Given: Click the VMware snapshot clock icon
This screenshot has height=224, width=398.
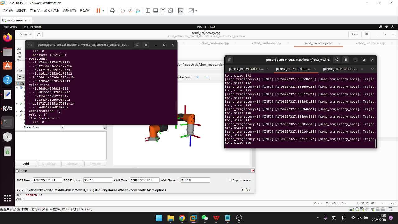Looking at the screenshot, I should 123,11.
